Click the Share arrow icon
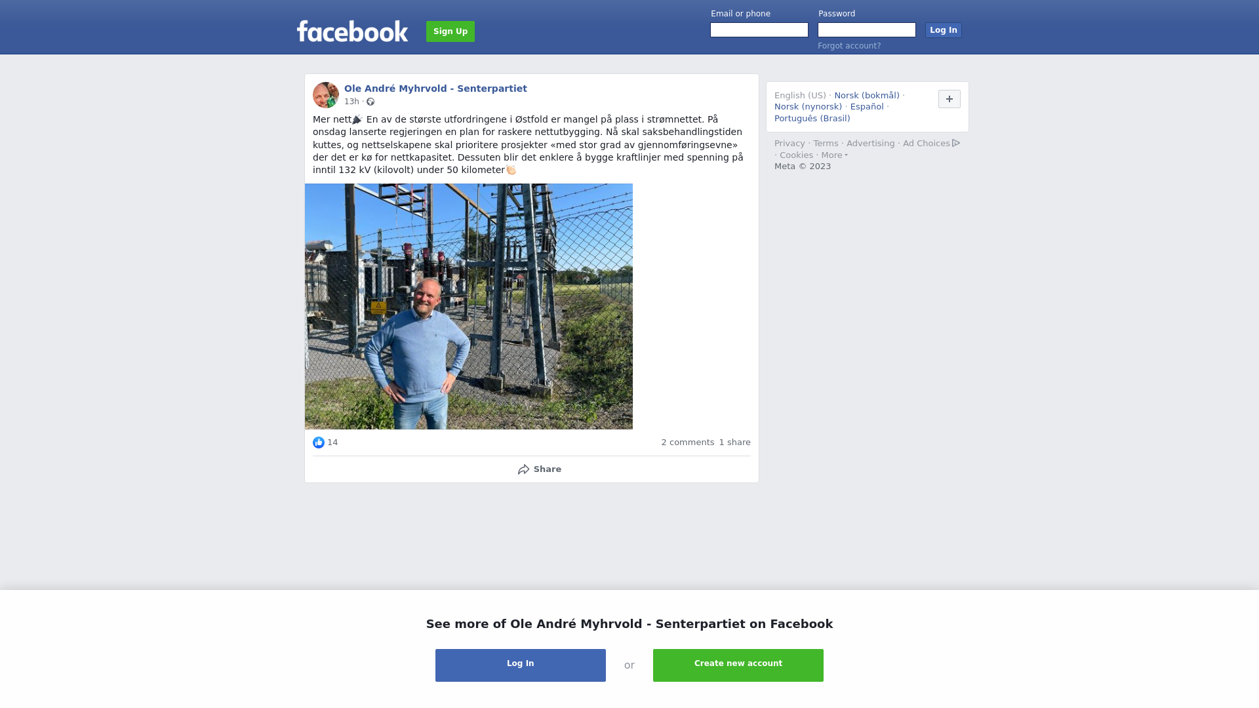The width and height of the screenshot is (1259, 708). 523,469
